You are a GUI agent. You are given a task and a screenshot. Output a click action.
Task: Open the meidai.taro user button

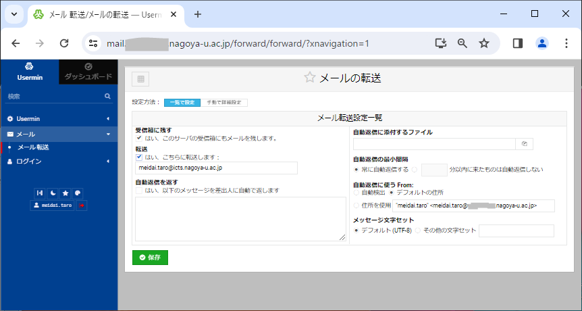click(53, 205)
